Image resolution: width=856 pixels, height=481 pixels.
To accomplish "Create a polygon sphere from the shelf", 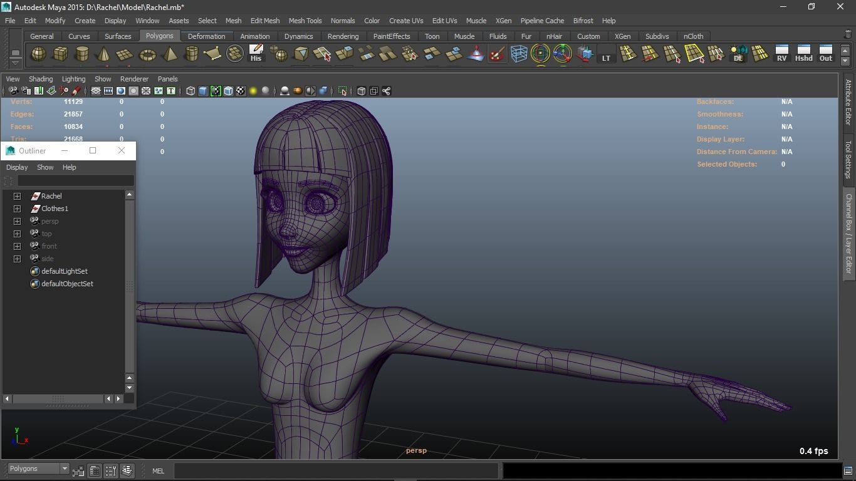I will click(x=39, y=54).
